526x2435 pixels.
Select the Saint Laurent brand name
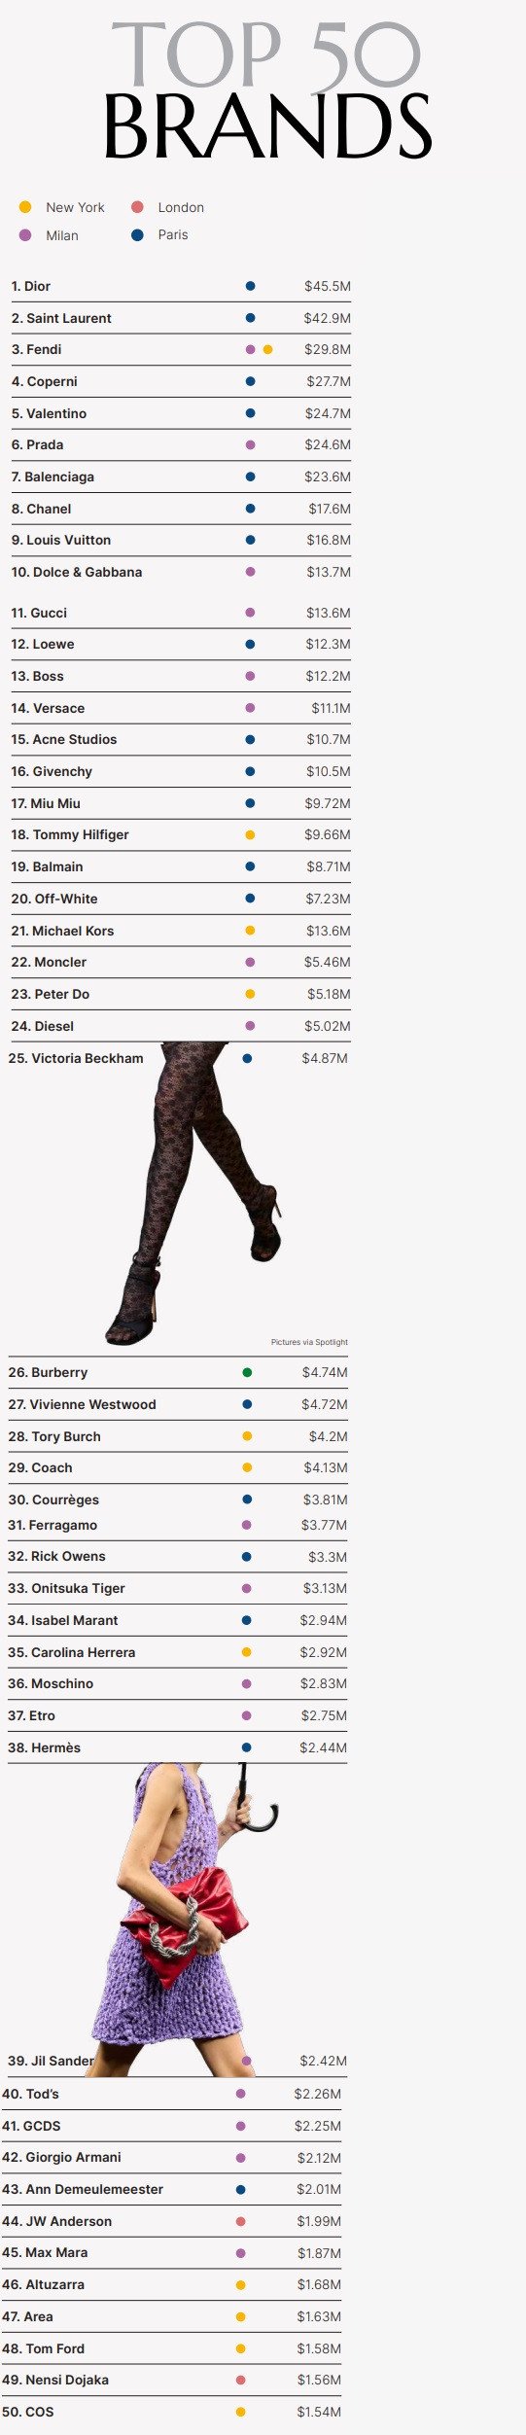(x=61, y=318)
